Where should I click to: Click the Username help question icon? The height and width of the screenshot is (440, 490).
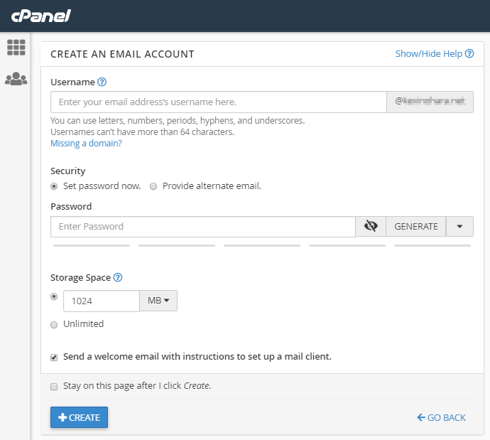tap(102, 82)
